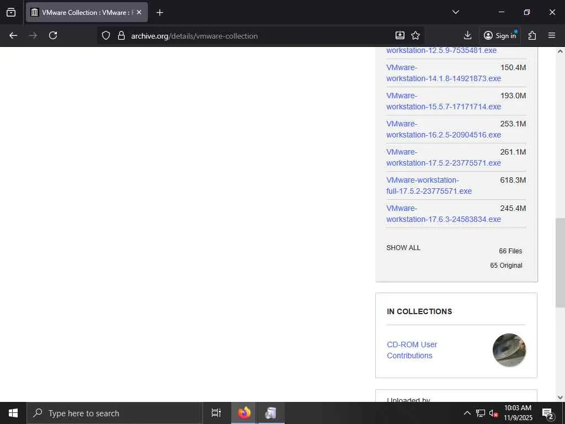Screen dimensions: 565x424
Task: Open a new tab with the plus button
Action: tap(159, 13)
